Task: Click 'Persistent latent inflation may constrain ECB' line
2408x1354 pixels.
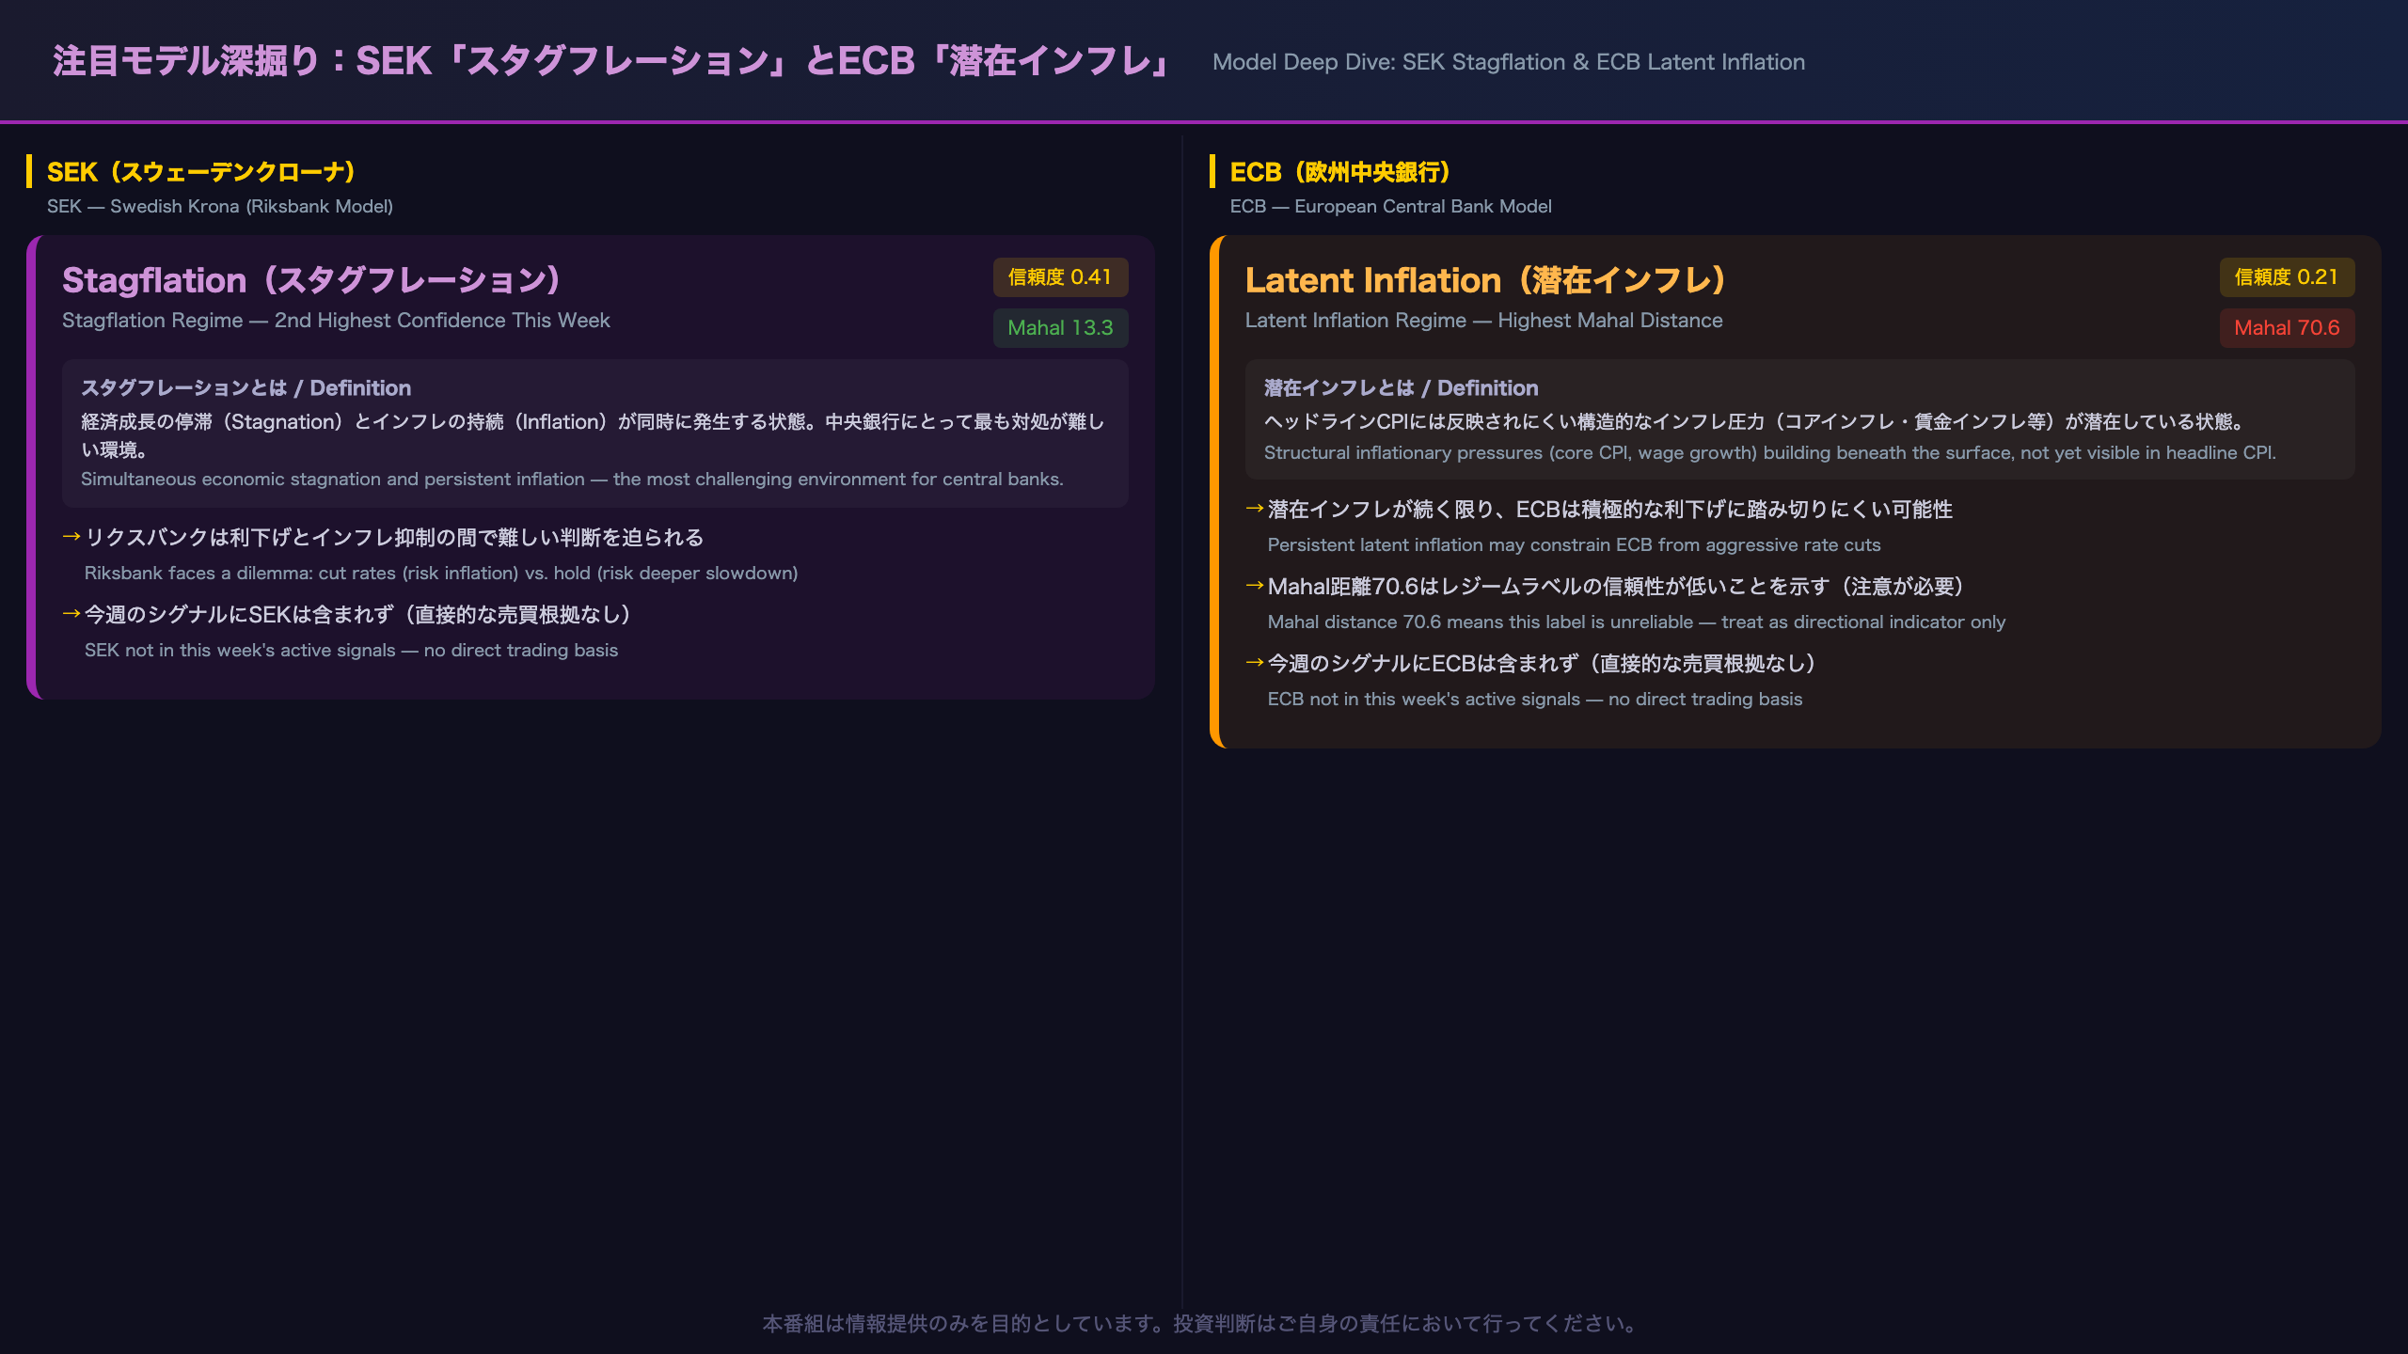Action: pyautogui.click(x=1574, y=545)
